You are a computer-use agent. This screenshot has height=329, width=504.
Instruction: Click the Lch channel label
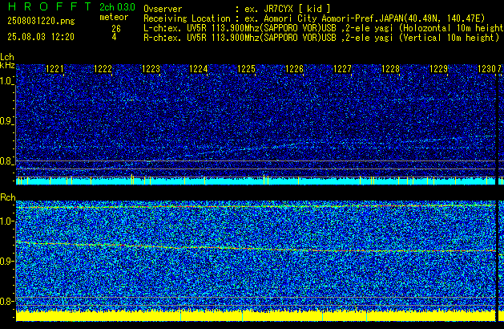[7, 57]
